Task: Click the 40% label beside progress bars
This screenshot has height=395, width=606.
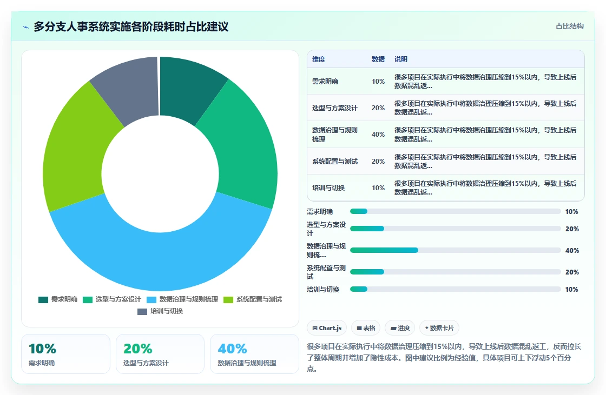Action: click(x=572, y=251)
